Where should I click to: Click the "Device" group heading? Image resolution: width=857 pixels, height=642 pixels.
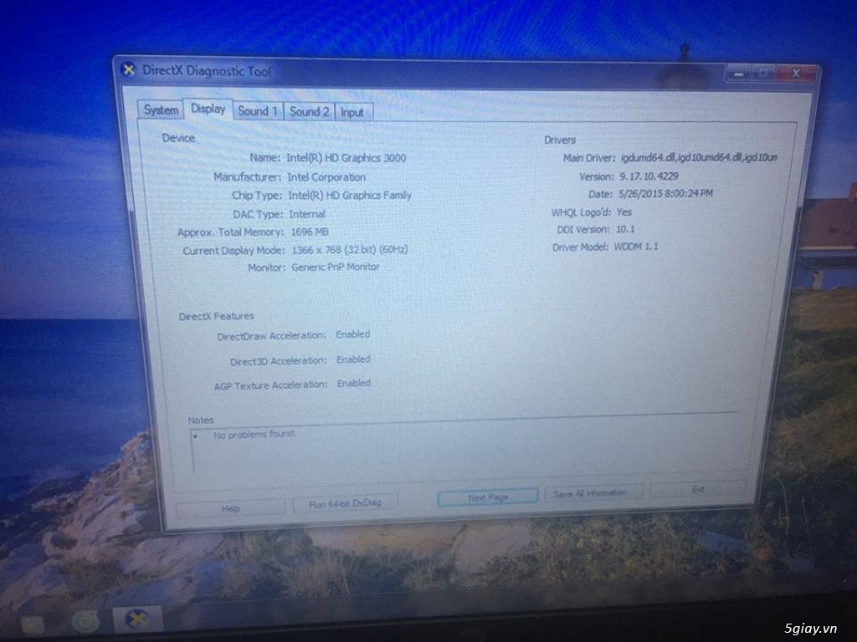pyautogui.click(x=178, y=138)
